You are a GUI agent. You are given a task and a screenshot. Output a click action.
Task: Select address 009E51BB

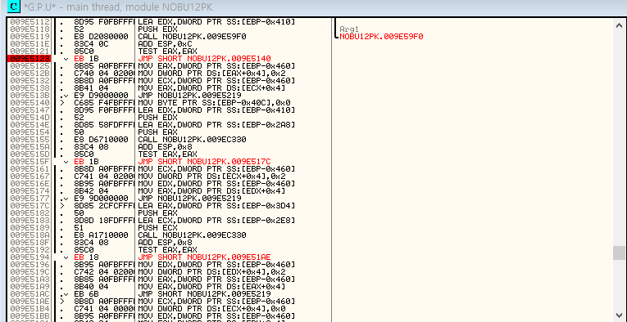click(30, 316)
